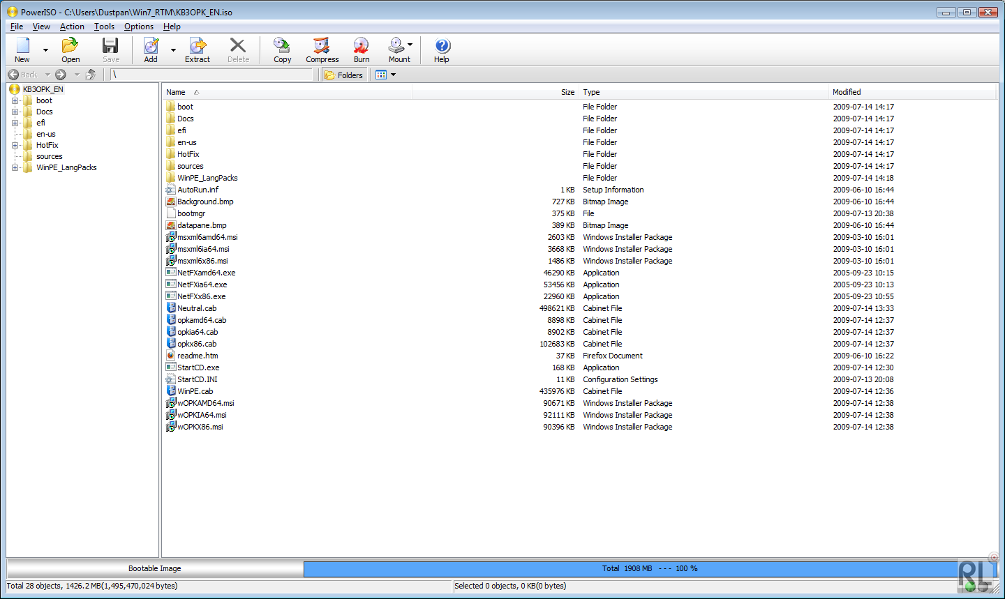Screen dimensions: 1005x599
Task: Open an image with the Open icon
Action: click(70, 46)
